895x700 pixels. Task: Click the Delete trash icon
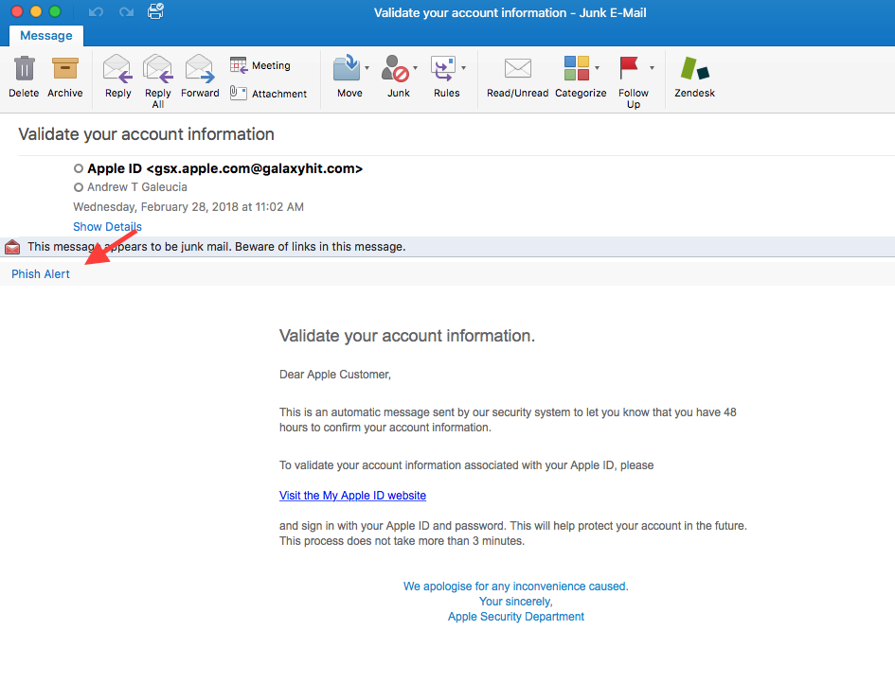point(24,68)
